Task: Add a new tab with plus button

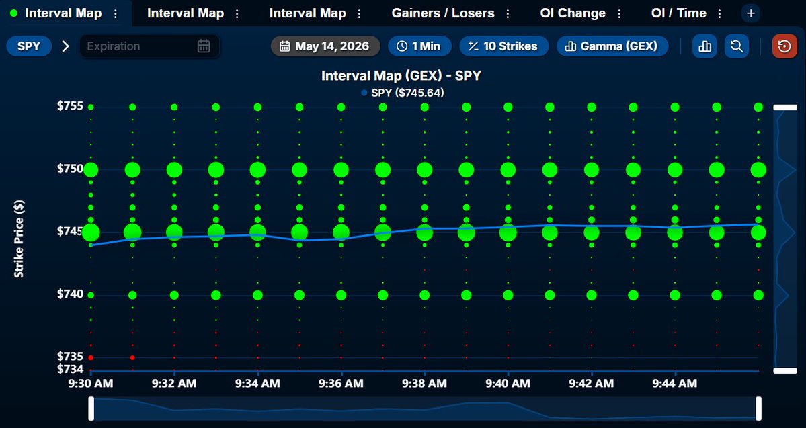Action: click(x=750, y=13)
